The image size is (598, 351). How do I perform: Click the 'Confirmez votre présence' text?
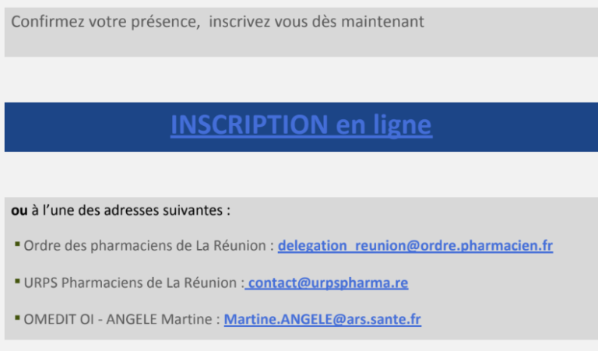coord(106,22)
